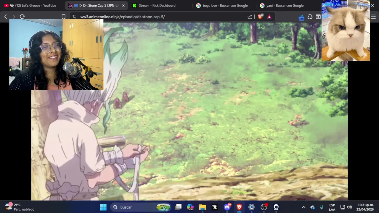Go back to the previous page

6,17
